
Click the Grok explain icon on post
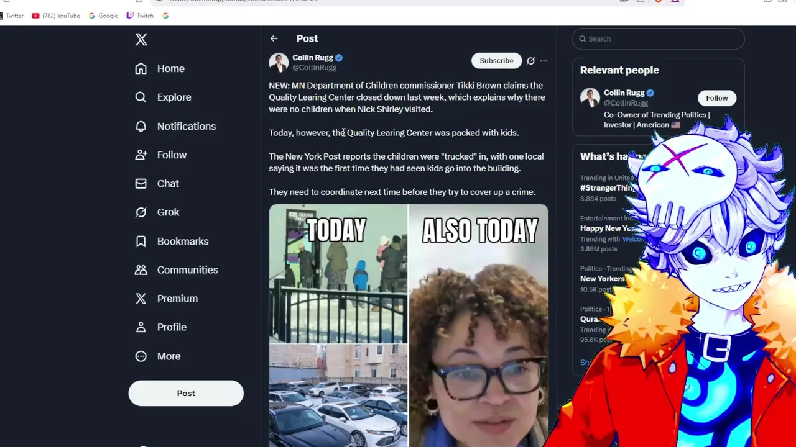coord(530,61)
